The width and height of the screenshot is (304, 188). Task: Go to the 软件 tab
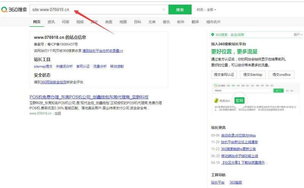coord(181,22)
